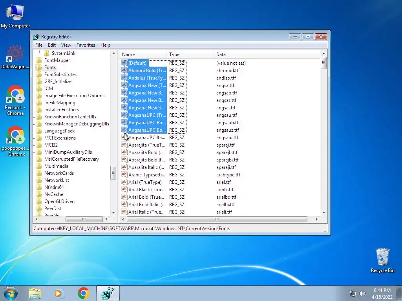This screenshot has height=301, width=402.
Task: Click the registry path in the status bar
Action: (x=132, y=228)
